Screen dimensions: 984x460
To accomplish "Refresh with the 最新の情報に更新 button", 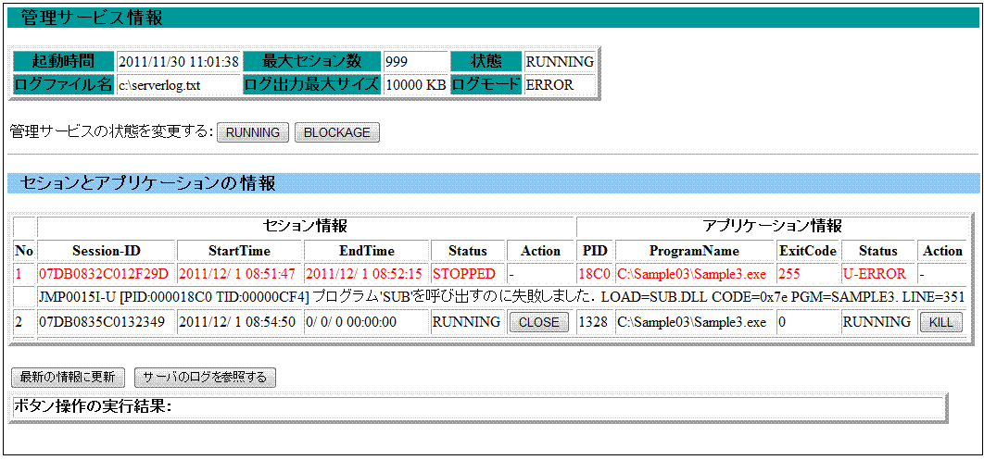I will pyautogui.click(x=69, y=377).
